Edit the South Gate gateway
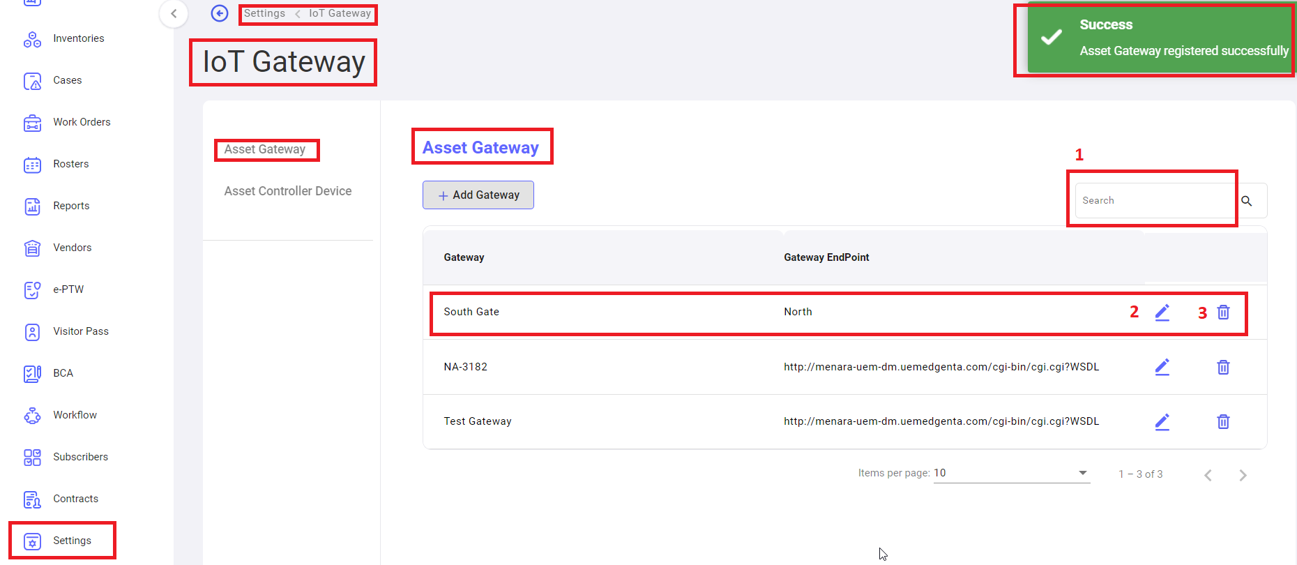1297x565 pixels. [x=1162, y=312]
